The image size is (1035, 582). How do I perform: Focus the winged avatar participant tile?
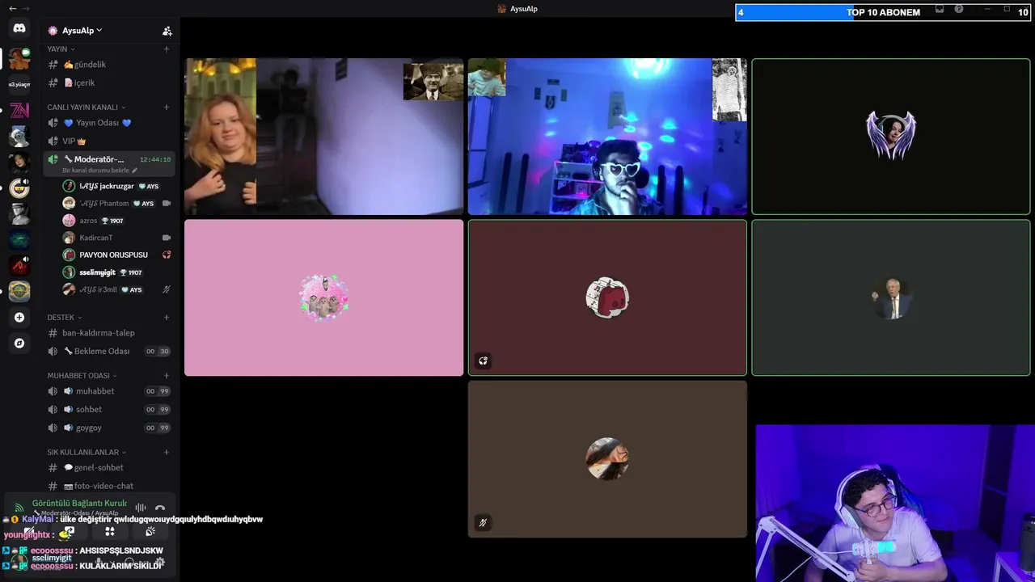(891, 137)
